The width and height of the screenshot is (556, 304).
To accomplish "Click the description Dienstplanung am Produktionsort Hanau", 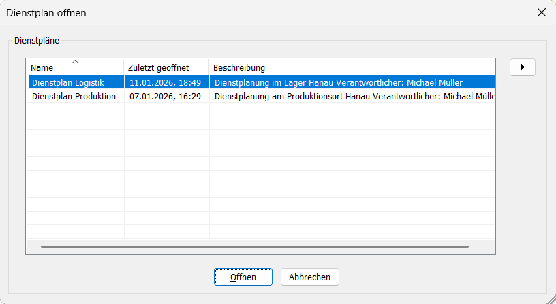I will 354,97.
